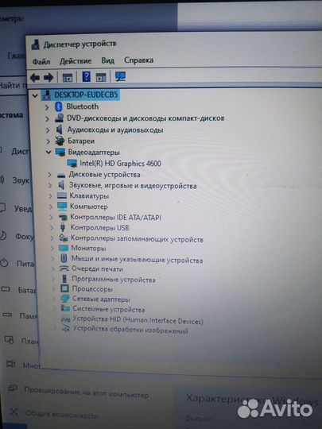322x429 pixels.
Task: Click the Back arrow in Device Manager toolbar
Action: 35,78
